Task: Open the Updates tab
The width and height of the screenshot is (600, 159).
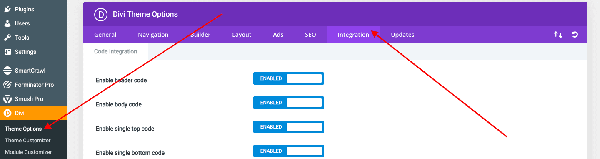Action: 402,35
